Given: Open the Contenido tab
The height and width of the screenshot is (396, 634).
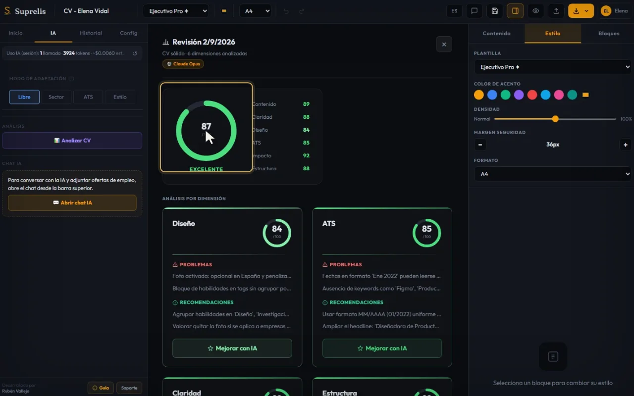Looking at the screenshot, I should click(497, 33).
